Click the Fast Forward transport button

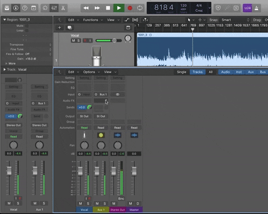coord(97,8)
